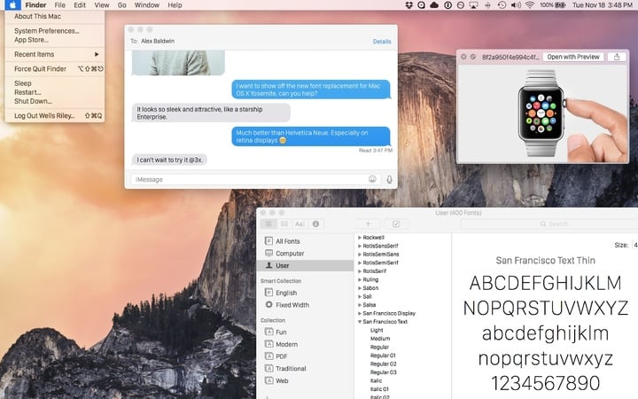
Task: Open the volume icon in menu bar
Action: (x=516, y=5)
